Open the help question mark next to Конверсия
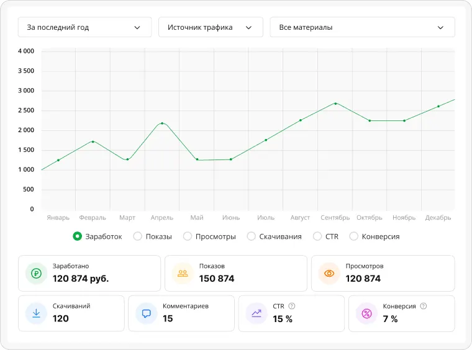Viewport: 472px width, 350px height. 423,306
